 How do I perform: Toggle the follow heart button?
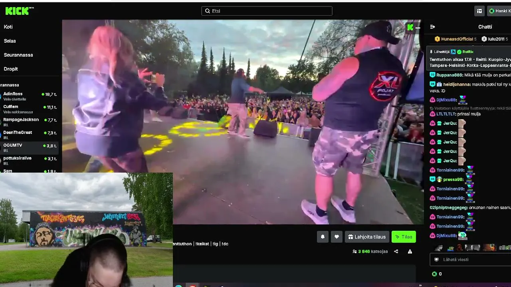tap(337, 237)
